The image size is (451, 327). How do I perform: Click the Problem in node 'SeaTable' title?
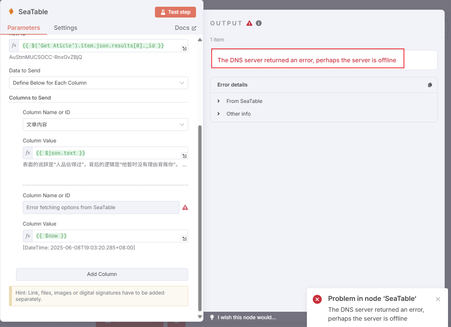372,299
